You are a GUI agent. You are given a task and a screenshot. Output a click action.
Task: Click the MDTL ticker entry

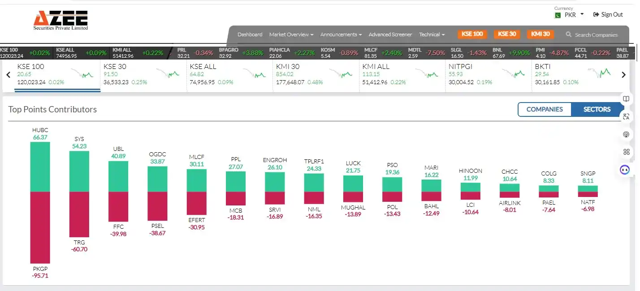427,53
